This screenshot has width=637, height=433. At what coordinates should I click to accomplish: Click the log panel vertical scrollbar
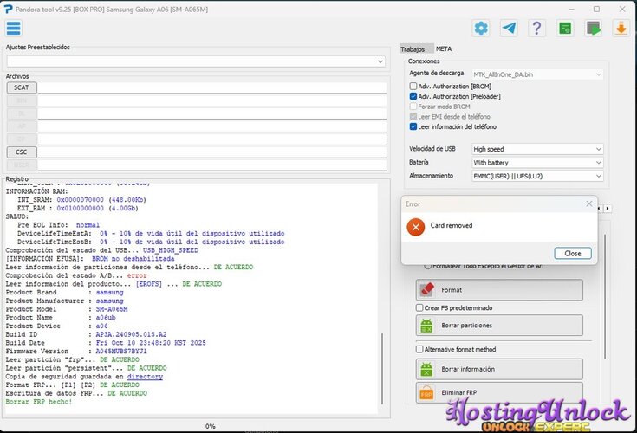382,368
